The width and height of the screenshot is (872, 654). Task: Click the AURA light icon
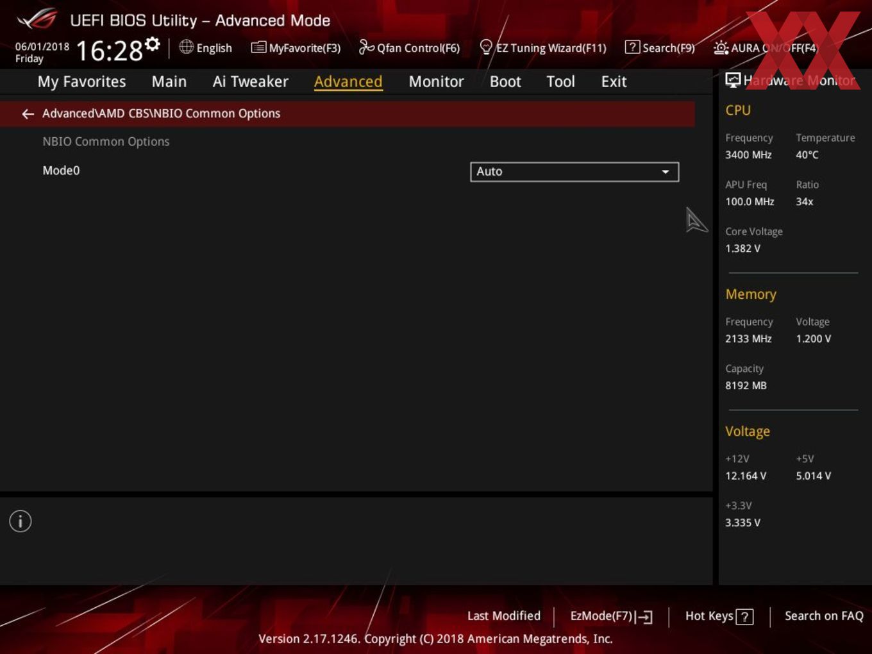(721, 47)
